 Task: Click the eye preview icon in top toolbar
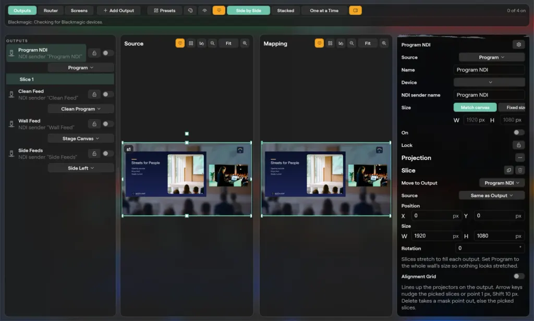(204, 10)
